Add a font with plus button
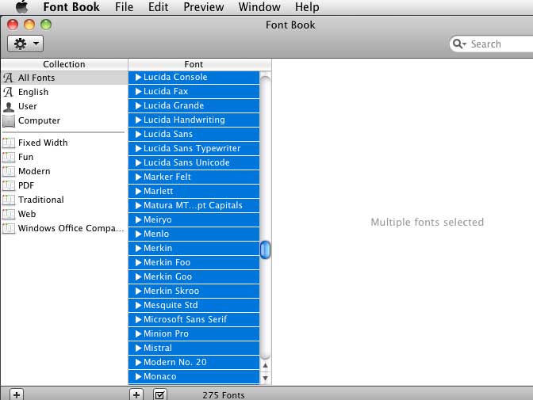533x400 pixels. [136, 394]
